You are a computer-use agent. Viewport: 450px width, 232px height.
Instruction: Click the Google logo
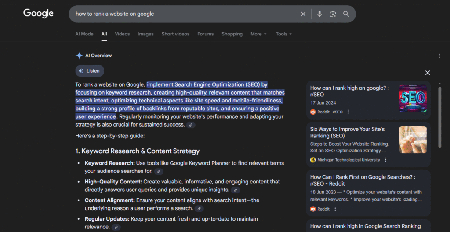pos(38,13)
